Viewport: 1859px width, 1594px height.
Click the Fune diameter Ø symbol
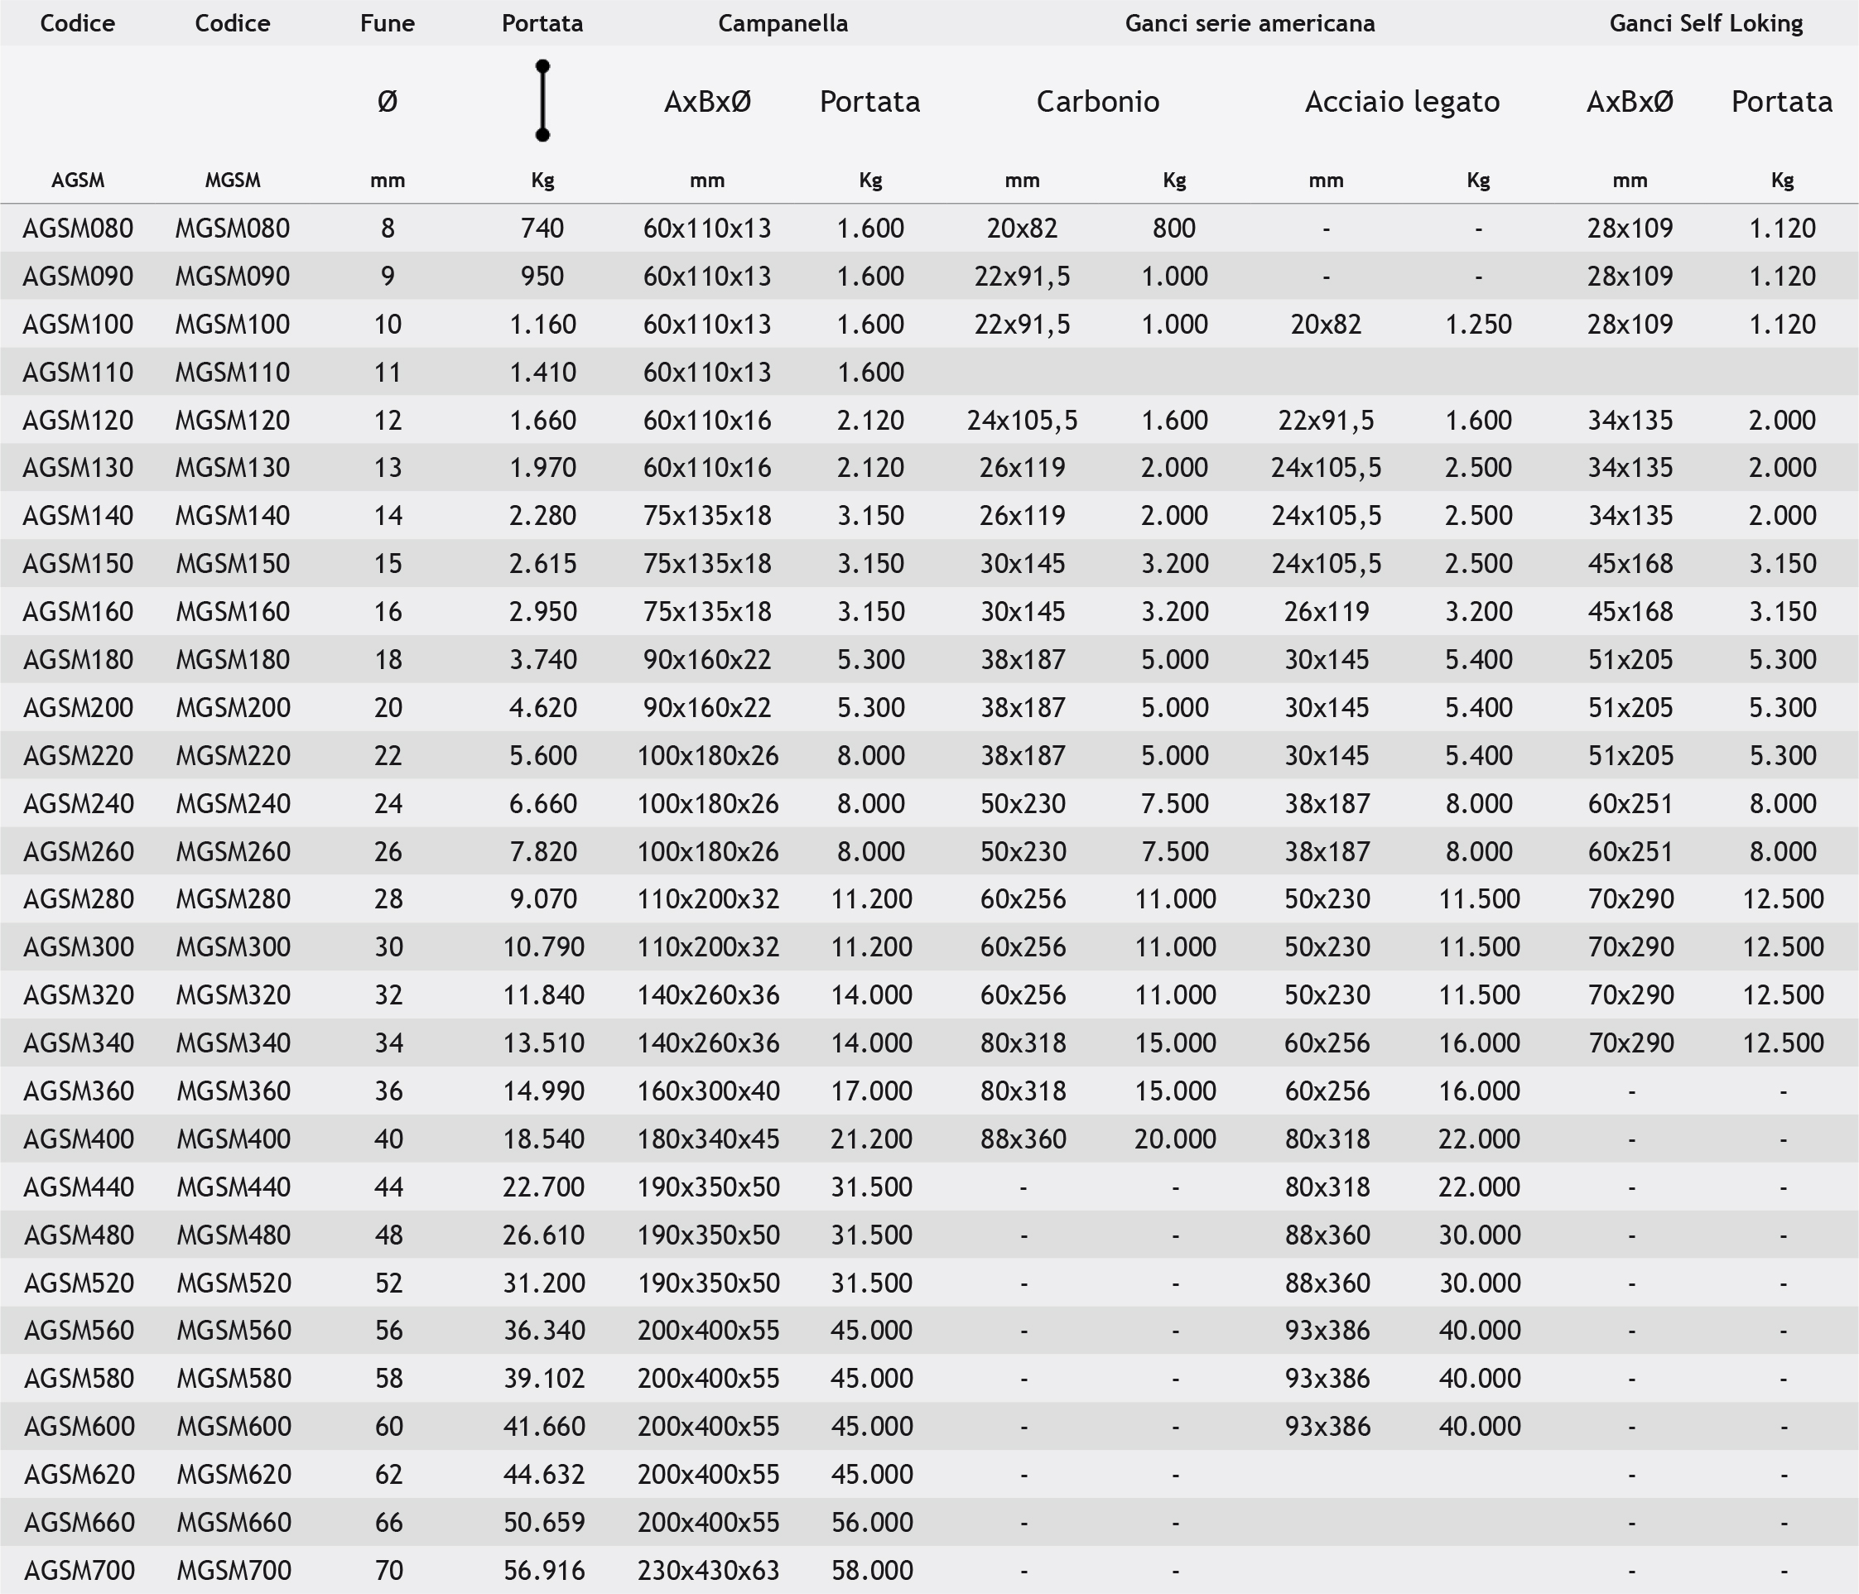pos(387,102)
